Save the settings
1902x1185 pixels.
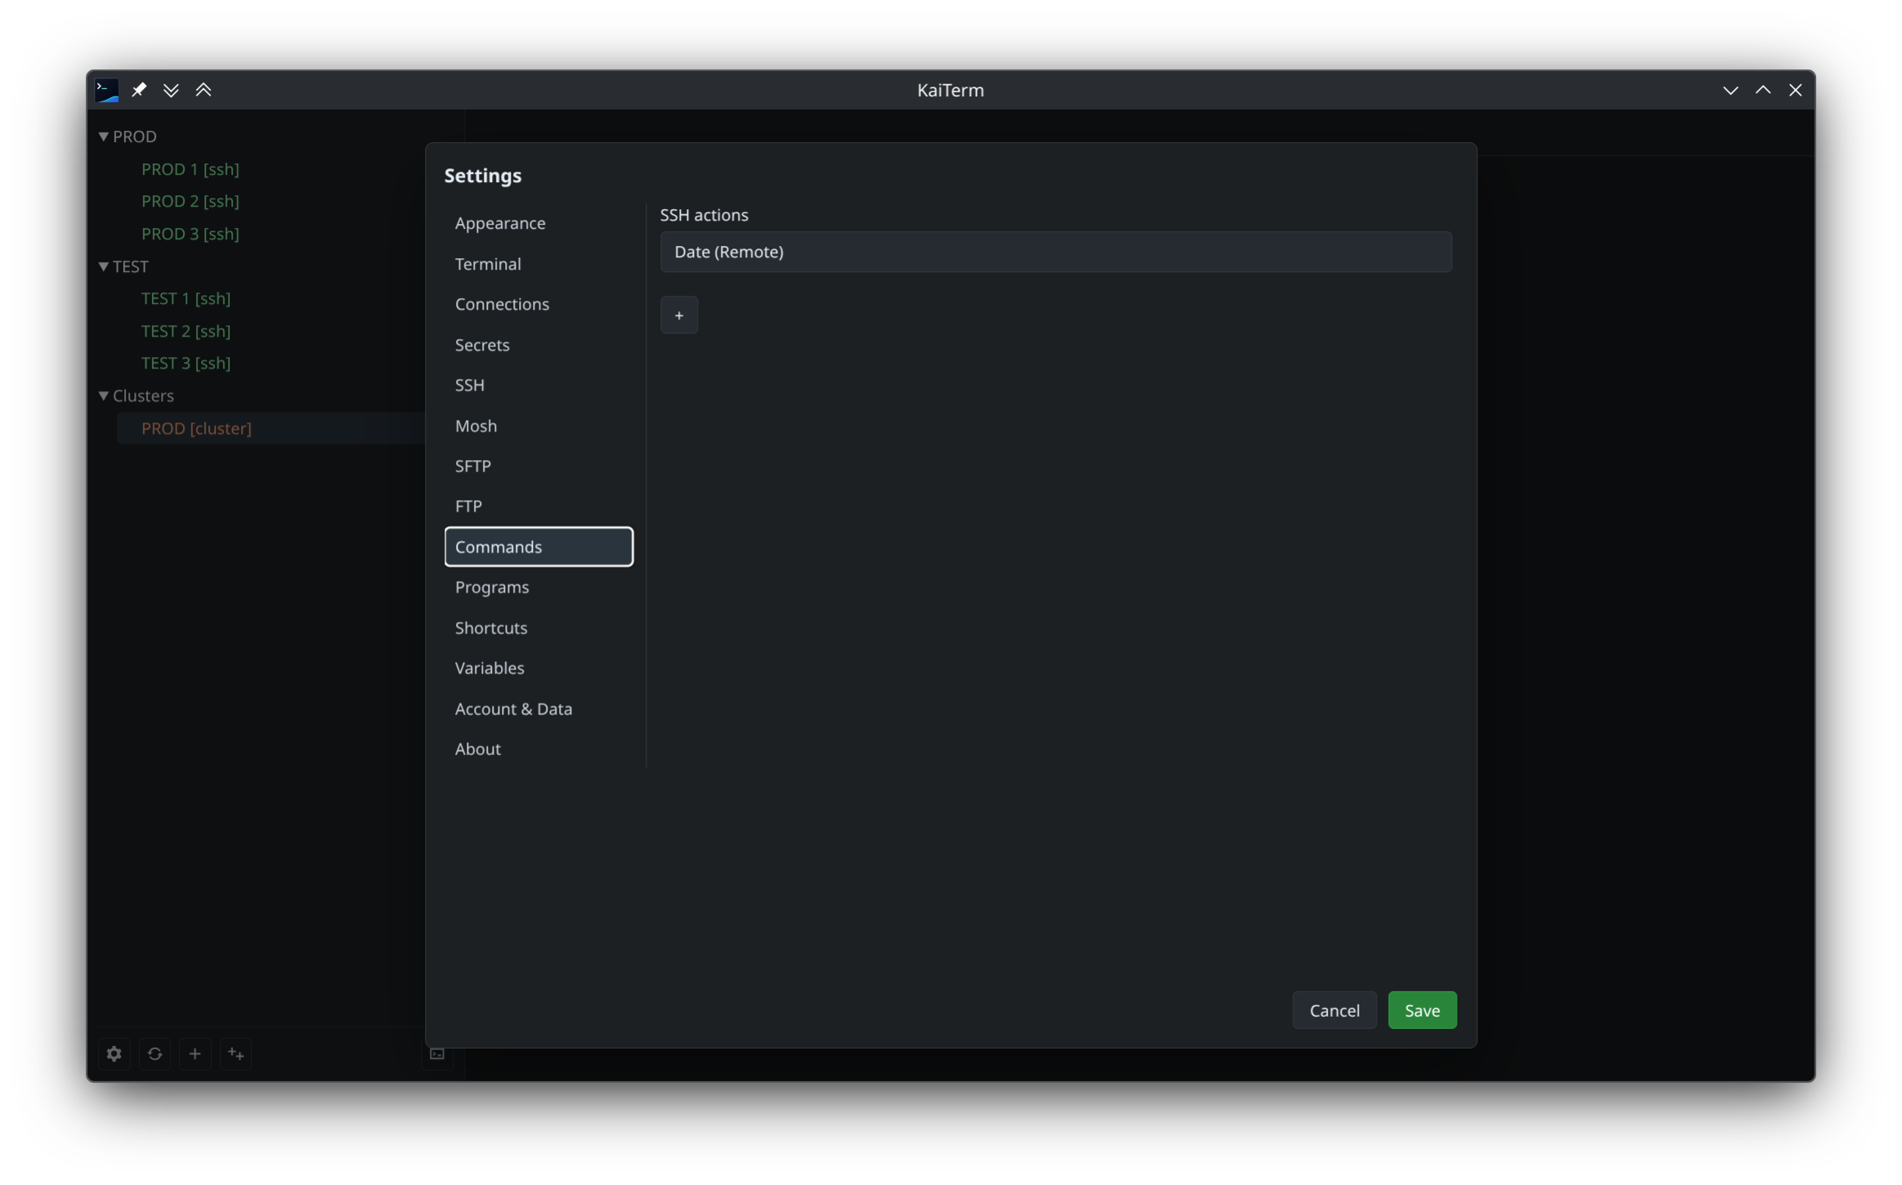[x=1421, y=1010]
